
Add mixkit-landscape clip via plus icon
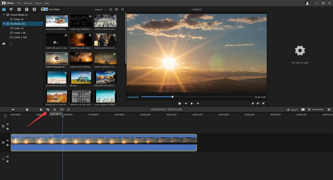57,58
